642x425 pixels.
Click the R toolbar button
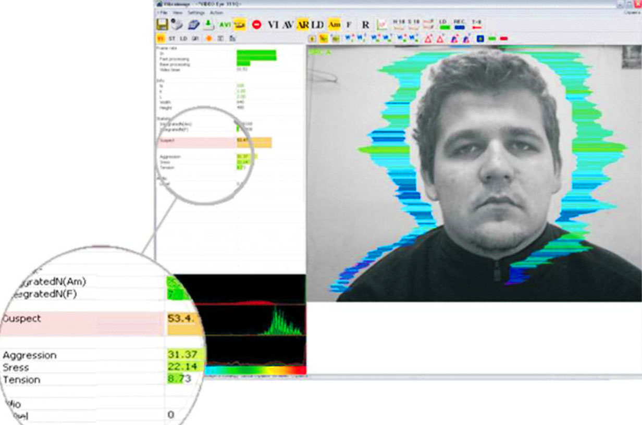(365, 24)
